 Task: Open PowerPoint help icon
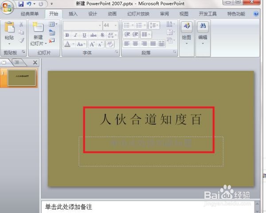(256, 14)
